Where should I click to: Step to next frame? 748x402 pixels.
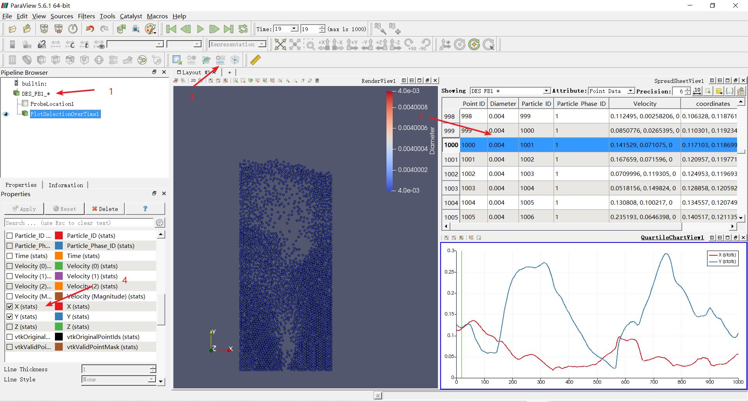point(214,29)
